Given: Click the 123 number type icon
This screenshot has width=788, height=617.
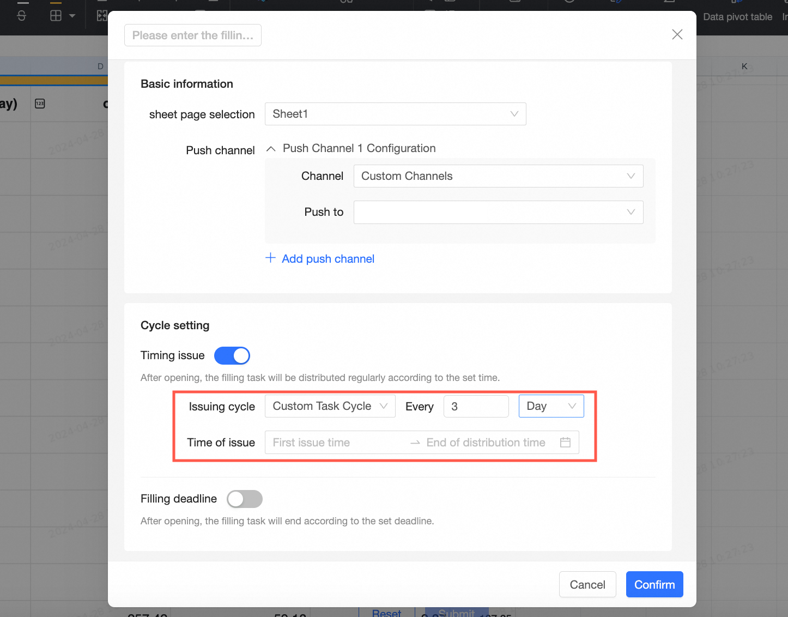Looking at the screenshot, I should click(40, 104).
